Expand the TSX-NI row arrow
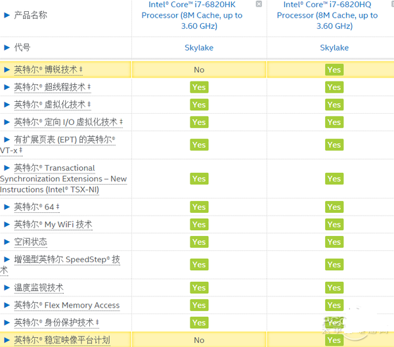 (x=7, y=168)
